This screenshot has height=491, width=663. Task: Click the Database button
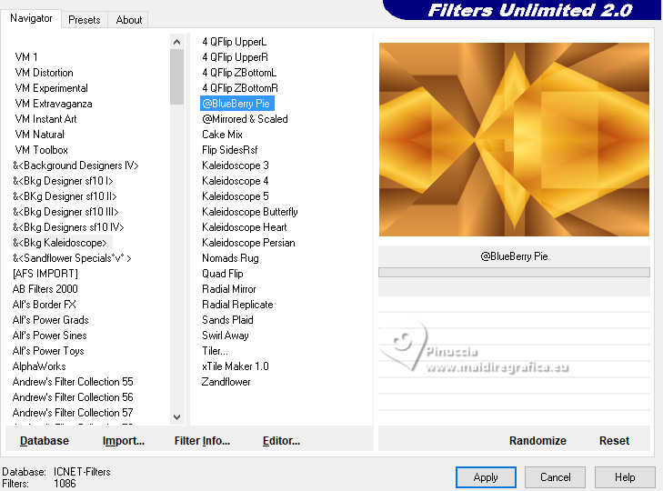tap(45, 441)
